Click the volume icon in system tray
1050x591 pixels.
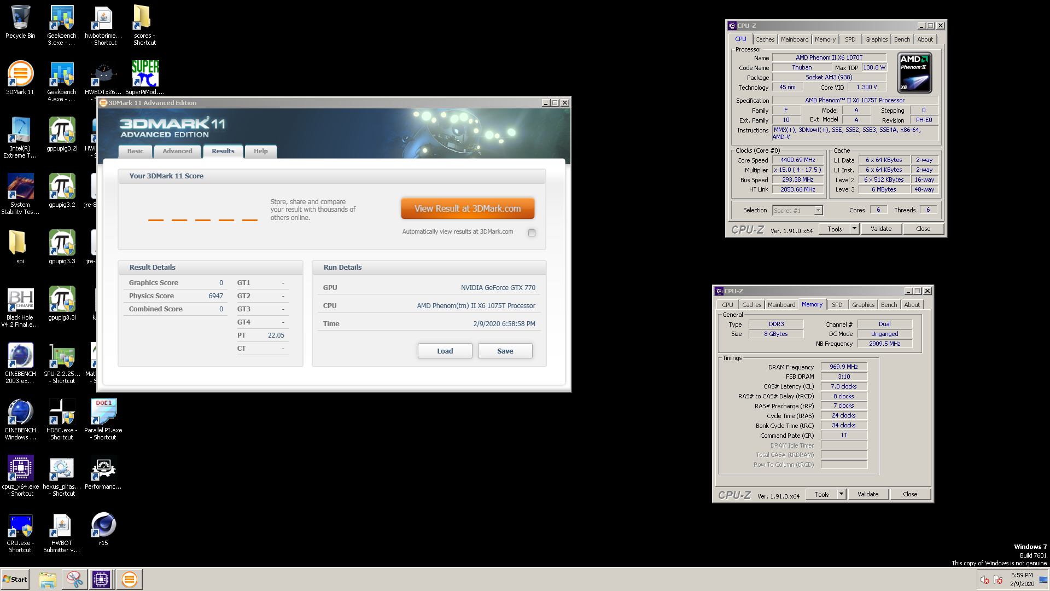tap(984, 580)
